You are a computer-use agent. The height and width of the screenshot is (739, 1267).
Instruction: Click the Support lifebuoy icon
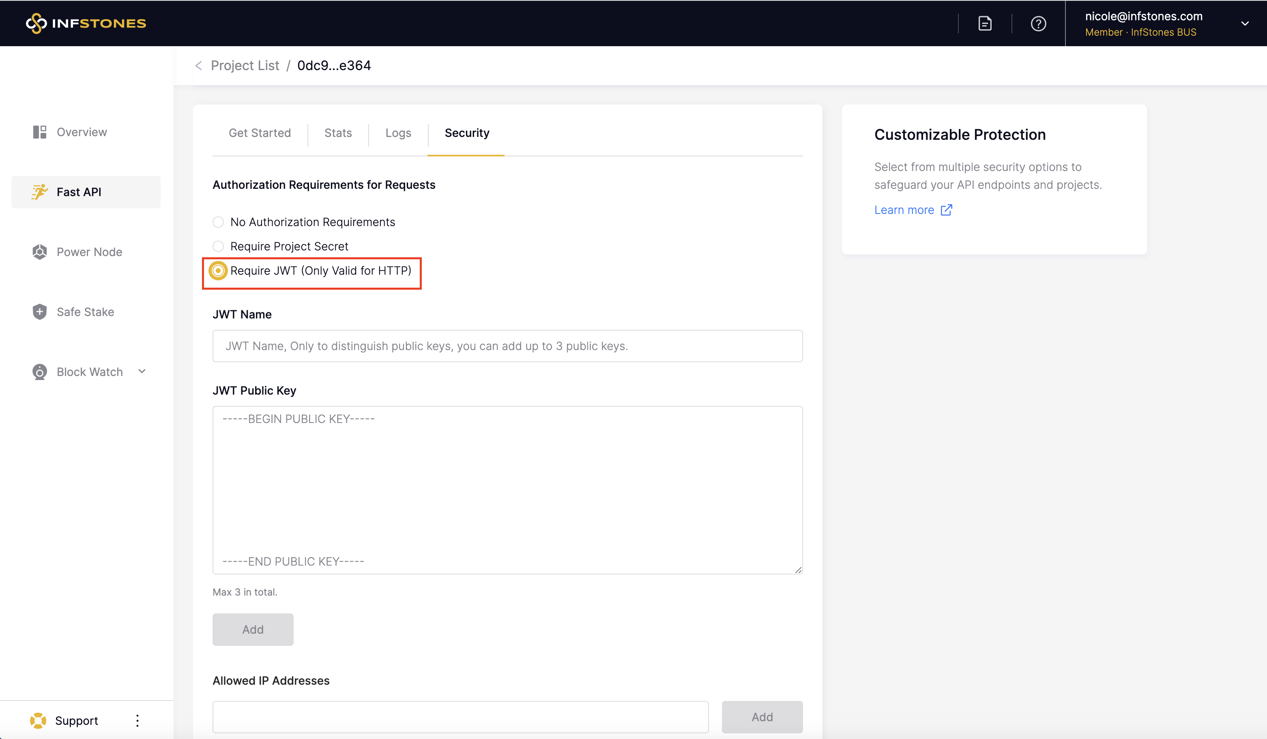click(x=38, y=720)
